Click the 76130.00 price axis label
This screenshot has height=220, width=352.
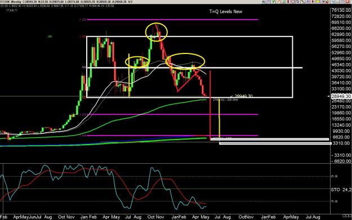[x=341, y=11]
